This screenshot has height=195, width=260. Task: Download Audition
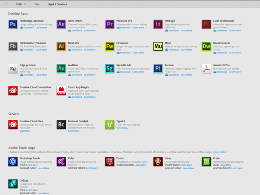[x=75, y=75]
